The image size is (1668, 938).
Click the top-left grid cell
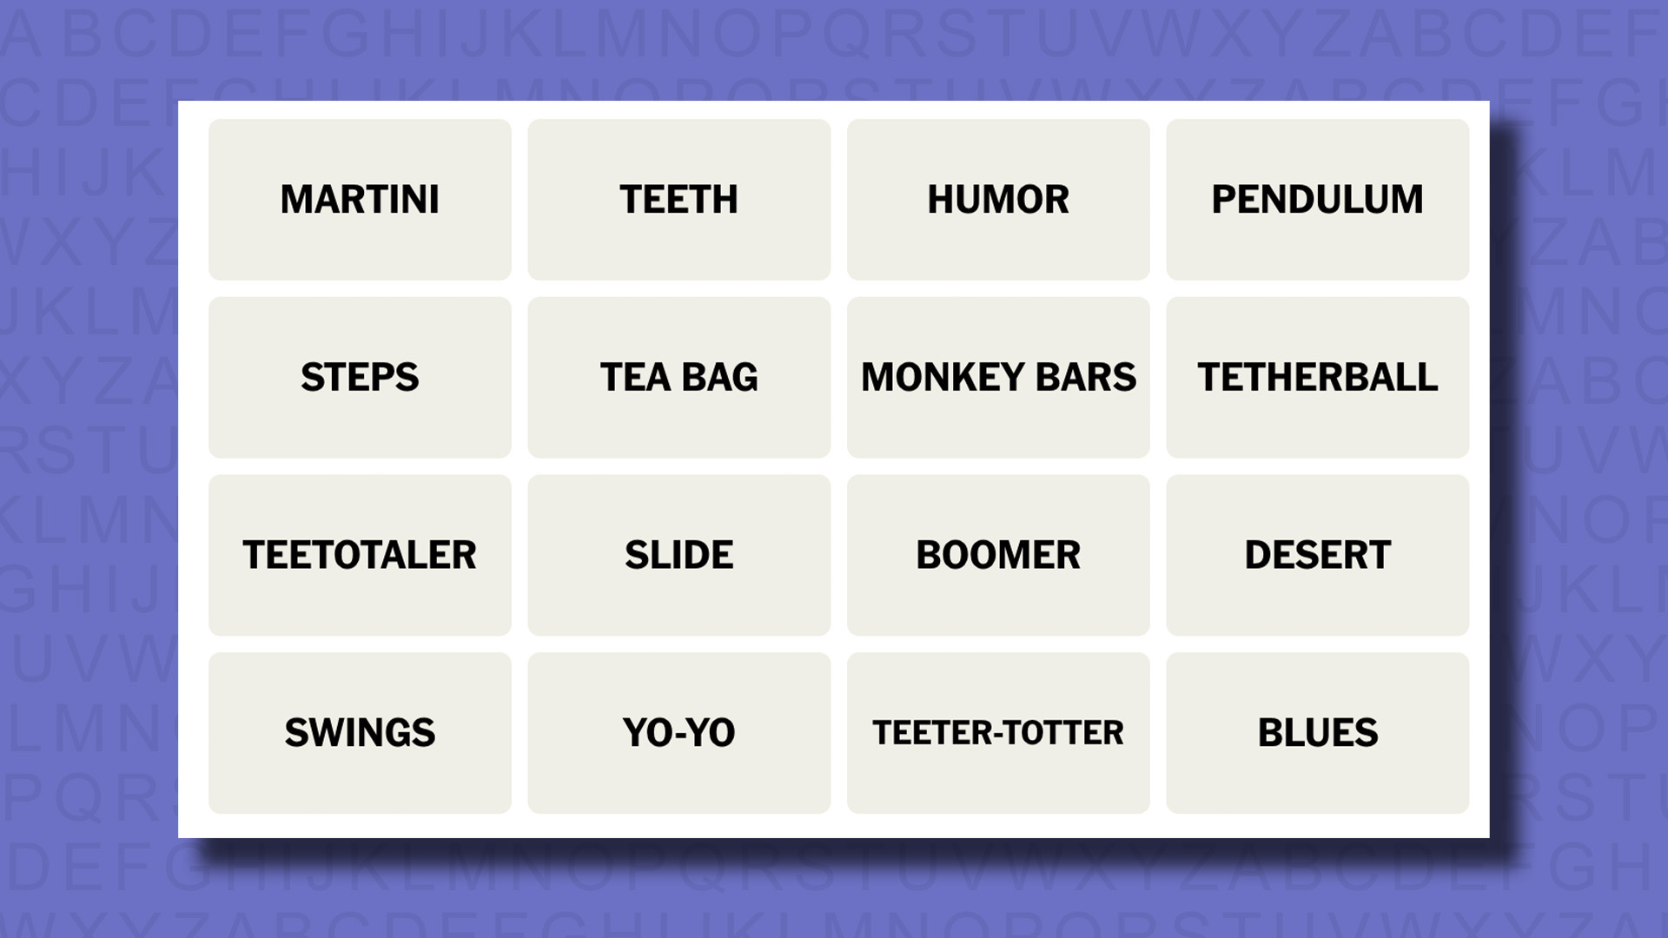click(359, 199)
